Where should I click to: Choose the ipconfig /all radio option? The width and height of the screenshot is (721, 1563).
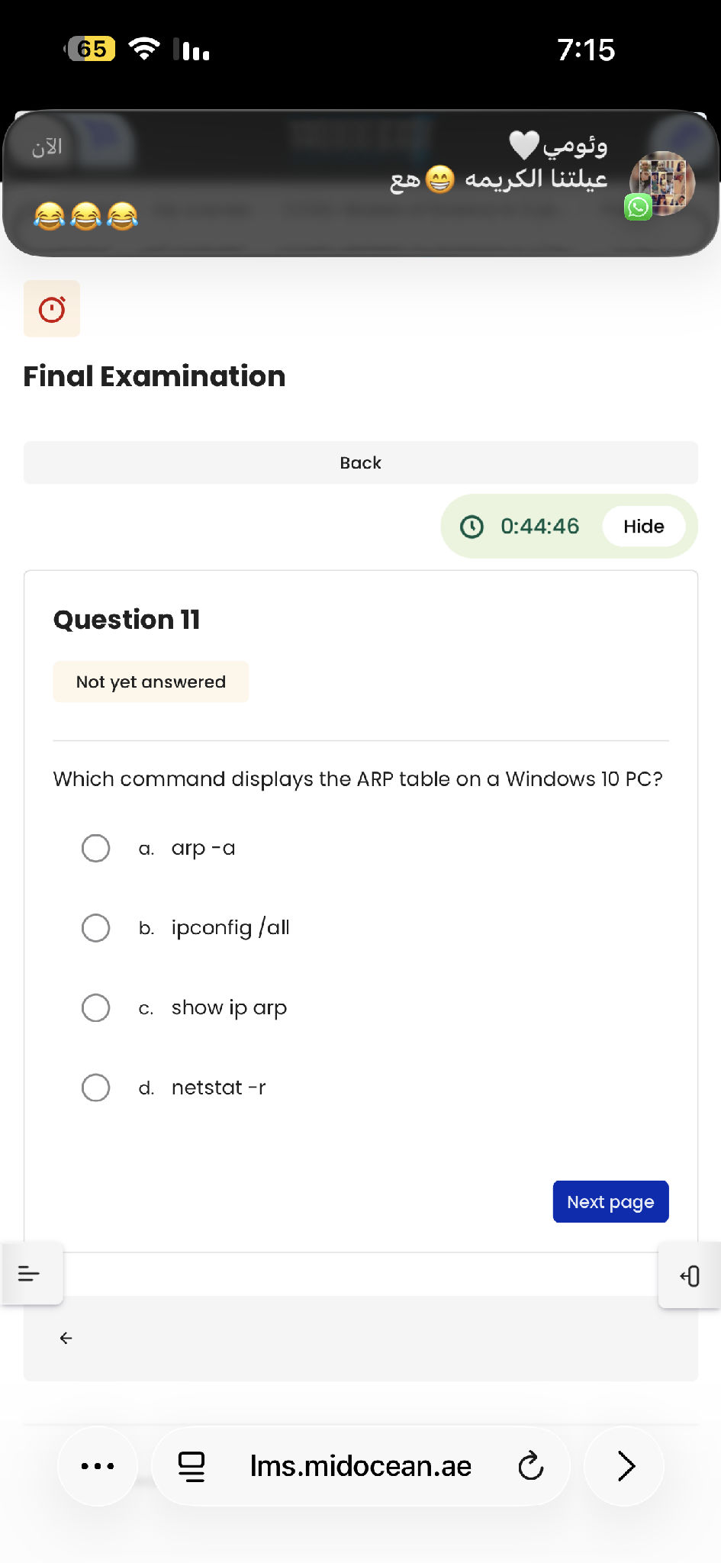[95, 928]
